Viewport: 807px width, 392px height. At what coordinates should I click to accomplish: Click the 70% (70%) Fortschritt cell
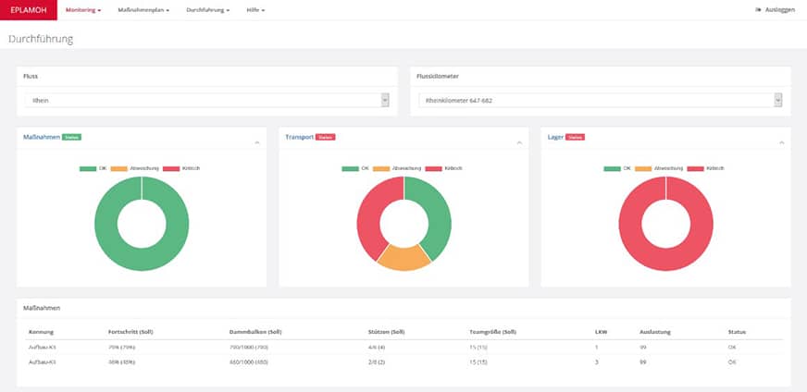[x=122, y=348]
